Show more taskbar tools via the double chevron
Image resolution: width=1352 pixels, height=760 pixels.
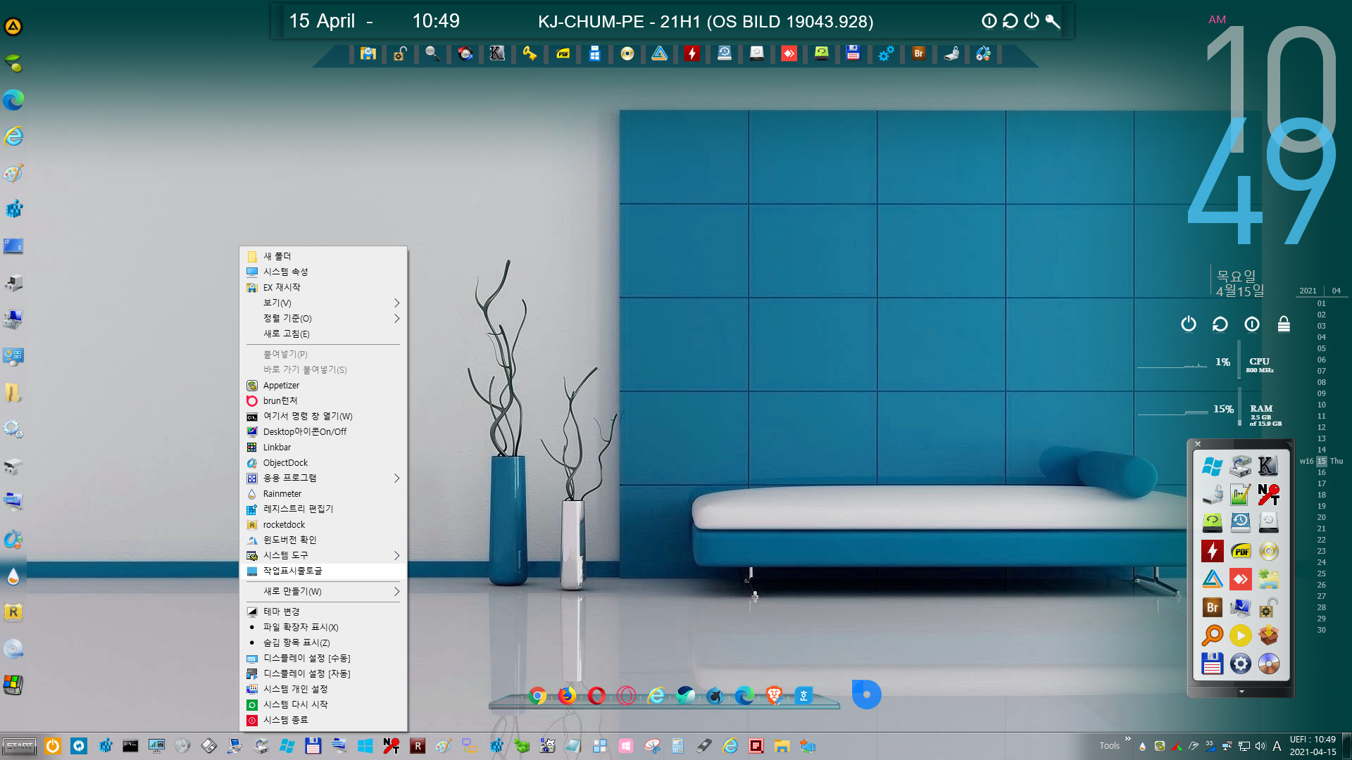point(1128,739)
